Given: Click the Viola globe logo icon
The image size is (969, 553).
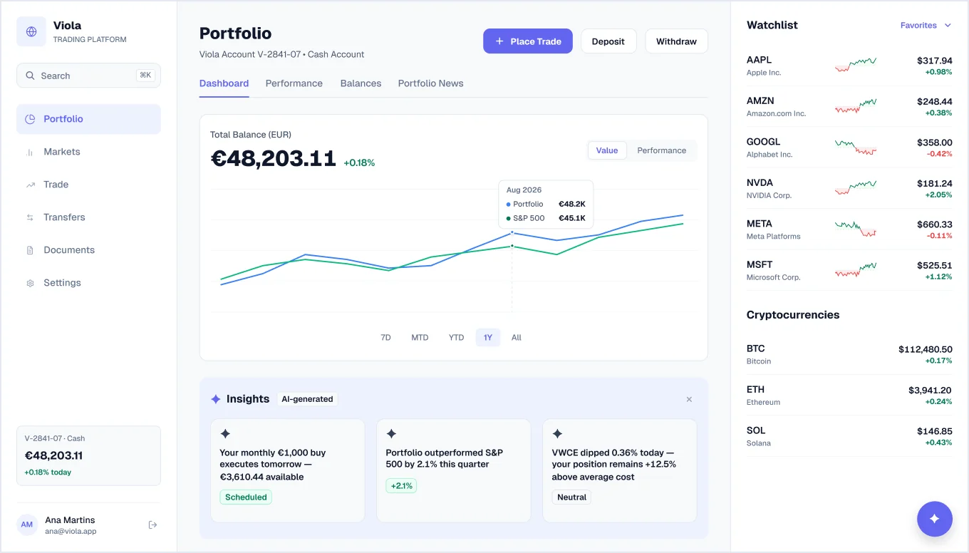Looking at the screenshot, I should (31, 32).
